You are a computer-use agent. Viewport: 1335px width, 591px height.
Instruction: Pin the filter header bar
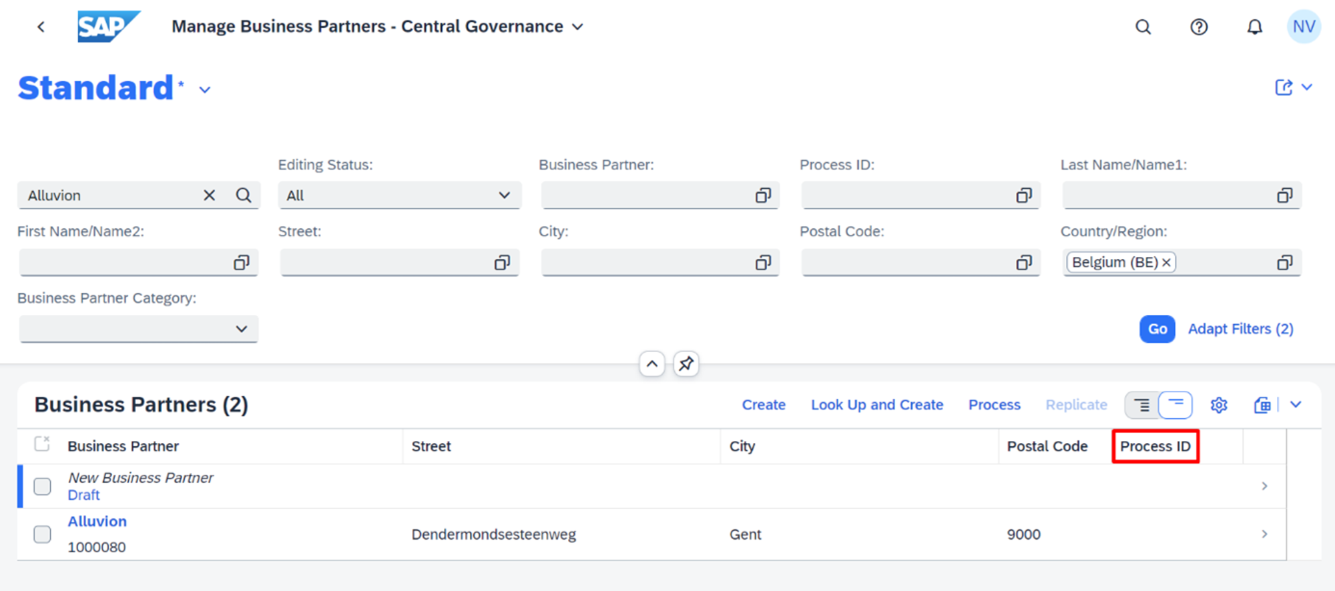click(686, 364)
